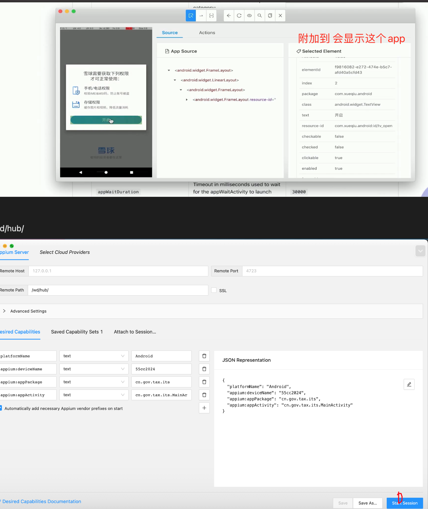Choose the swipe by coordinates arrow tool

[201, 16]
